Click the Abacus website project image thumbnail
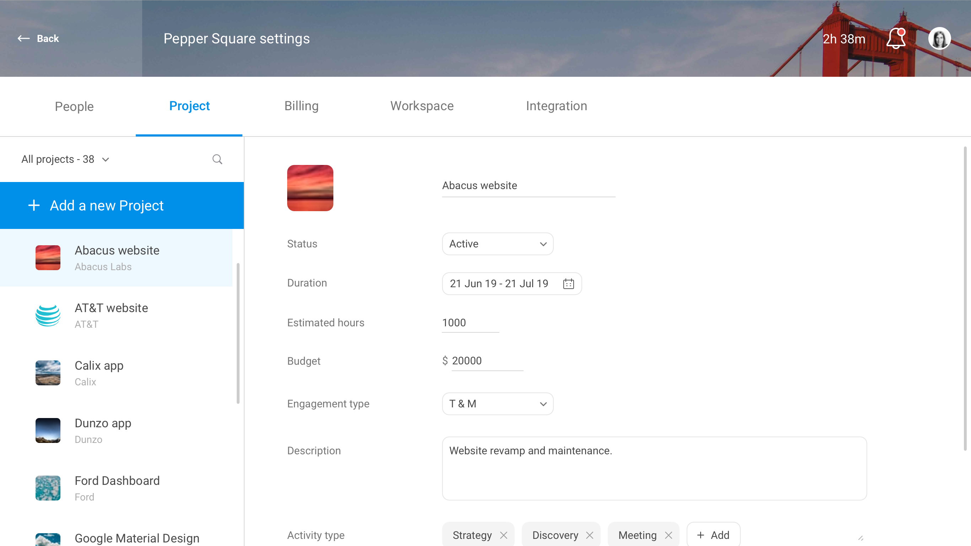The height and width of the screenshot is (546, 971). 310,188
